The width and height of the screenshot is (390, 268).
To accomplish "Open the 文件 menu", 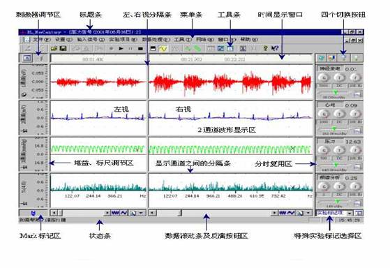I will coord(42,40).
